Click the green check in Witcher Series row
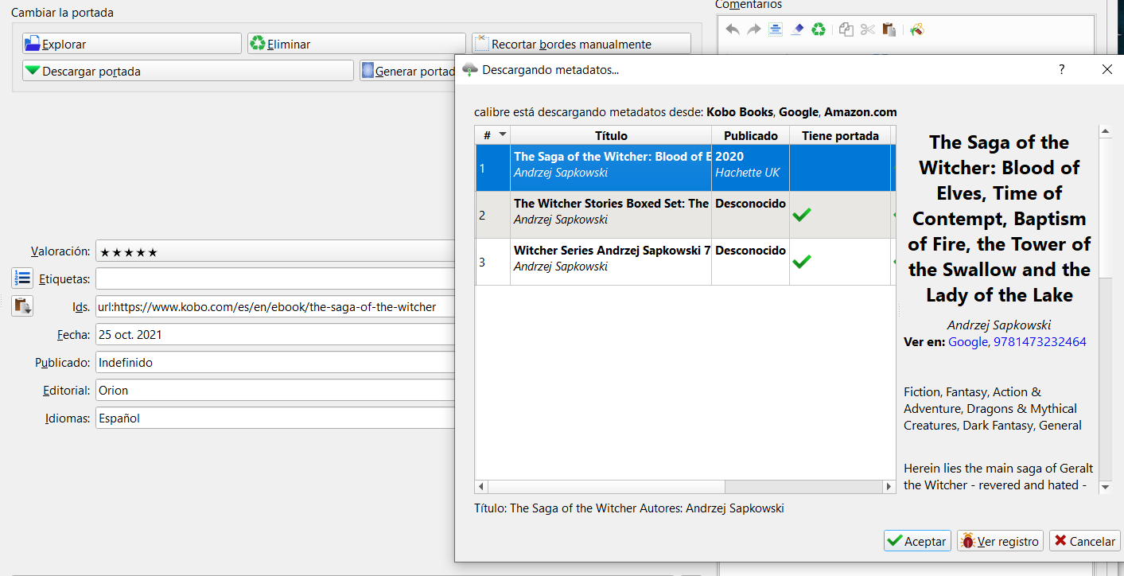1124x576 pixels. click(802, 261)
